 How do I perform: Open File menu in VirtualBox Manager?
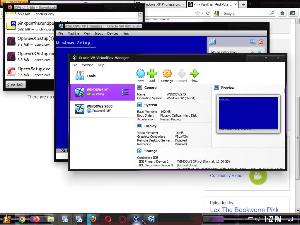75,65
